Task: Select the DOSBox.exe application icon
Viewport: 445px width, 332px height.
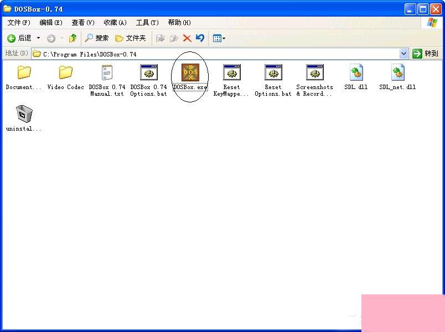Action: click(x=190, y=72)
